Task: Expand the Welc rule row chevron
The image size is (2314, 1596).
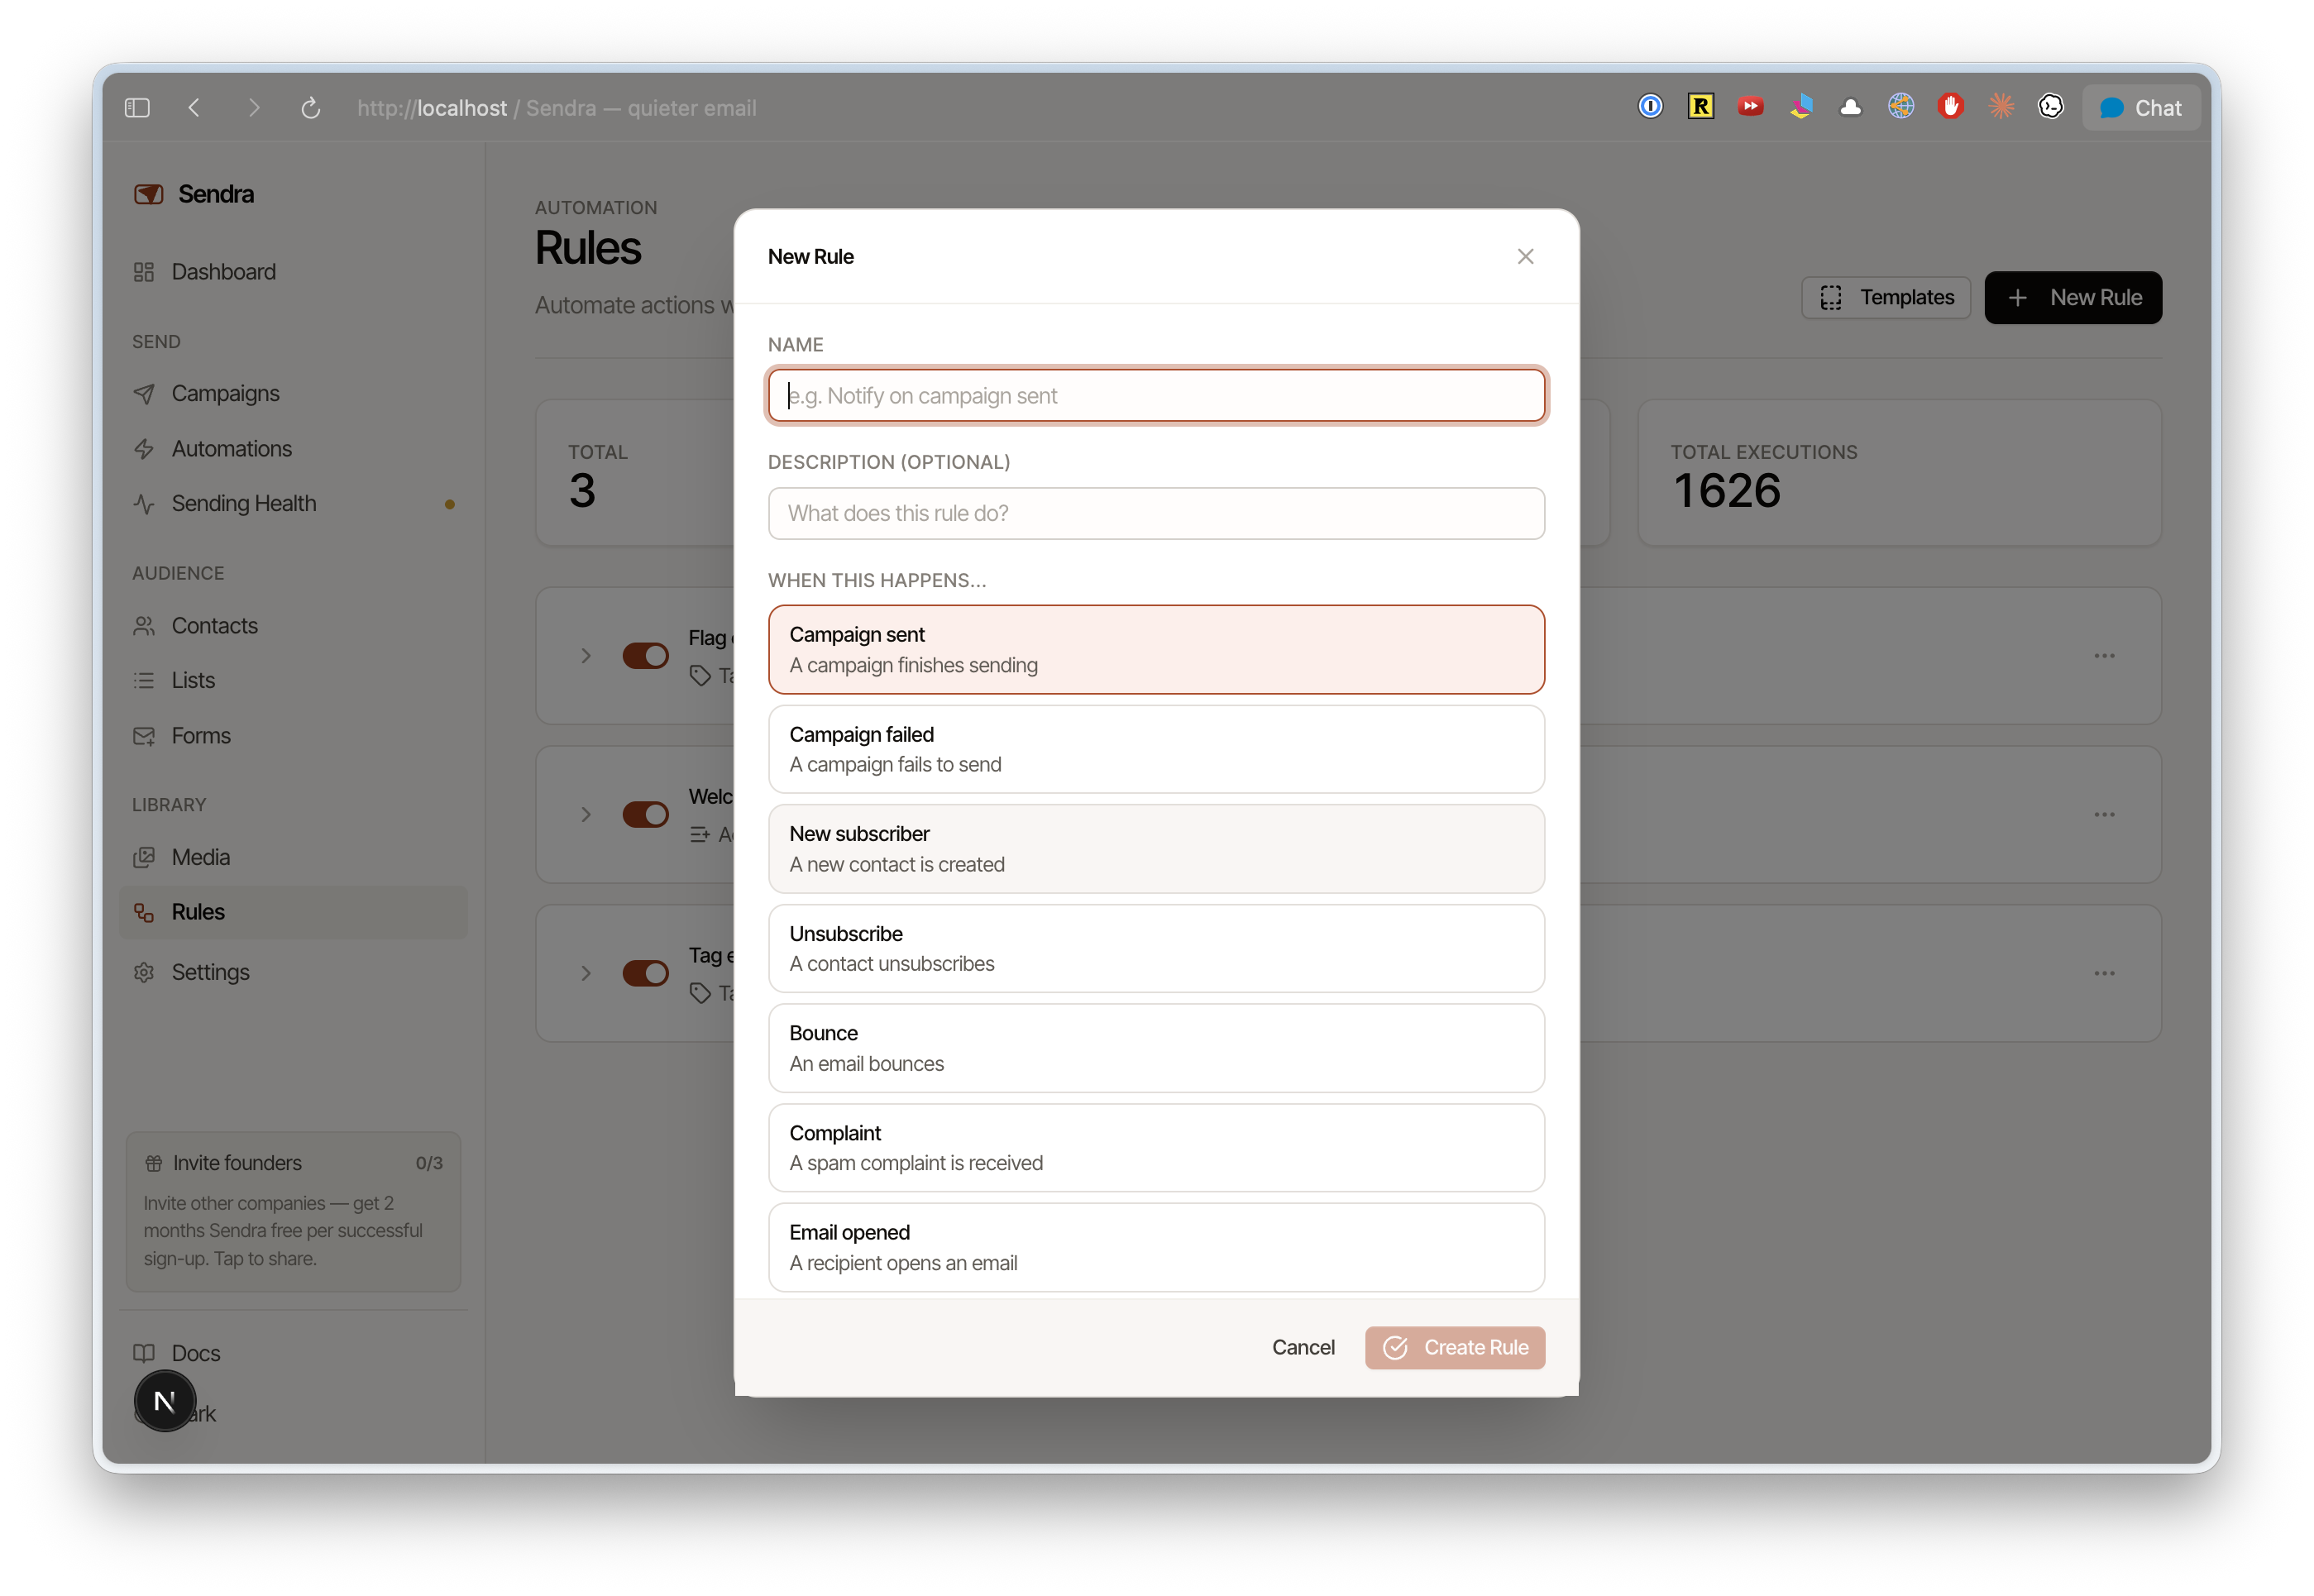Action: [586, 815]
